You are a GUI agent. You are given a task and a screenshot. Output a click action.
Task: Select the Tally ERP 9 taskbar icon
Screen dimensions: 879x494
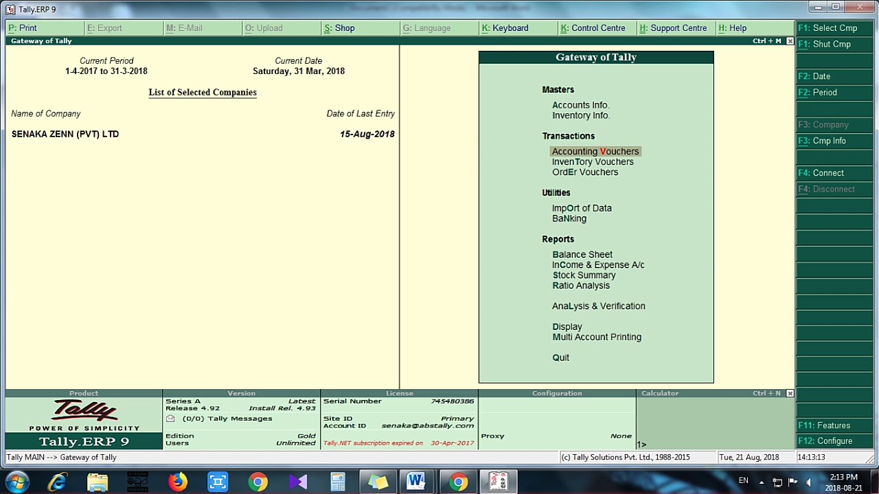pyautogui.click(x=499, y=482)
